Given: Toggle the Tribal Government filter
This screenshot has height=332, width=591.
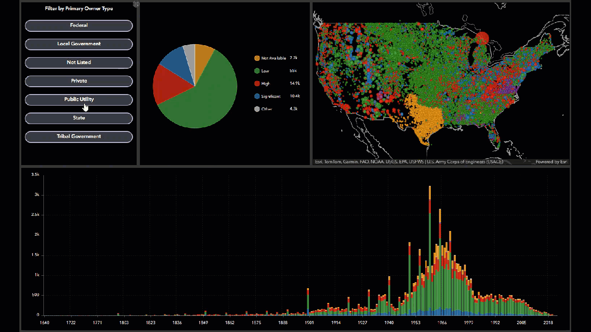Looking at the screenshot, I should point(79,136).
